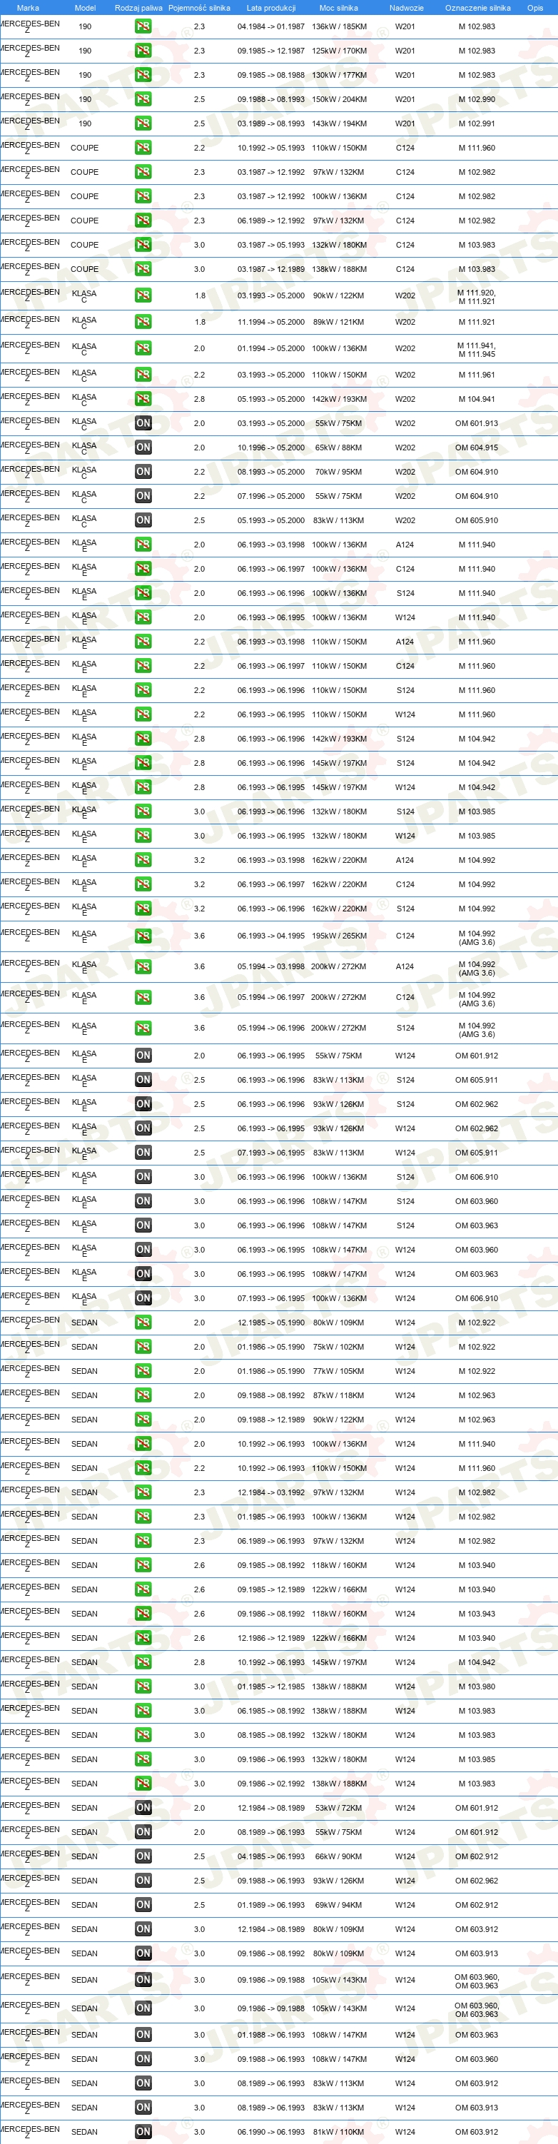Click the petrol icon in the M 111.961 row

[x=143, y=375]
